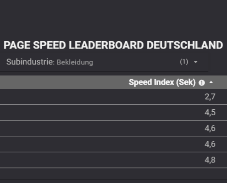Click the info icon beside Speed Index (Sek)
The width and height of the screenshot is (227, 183).
tap(202, 83)
